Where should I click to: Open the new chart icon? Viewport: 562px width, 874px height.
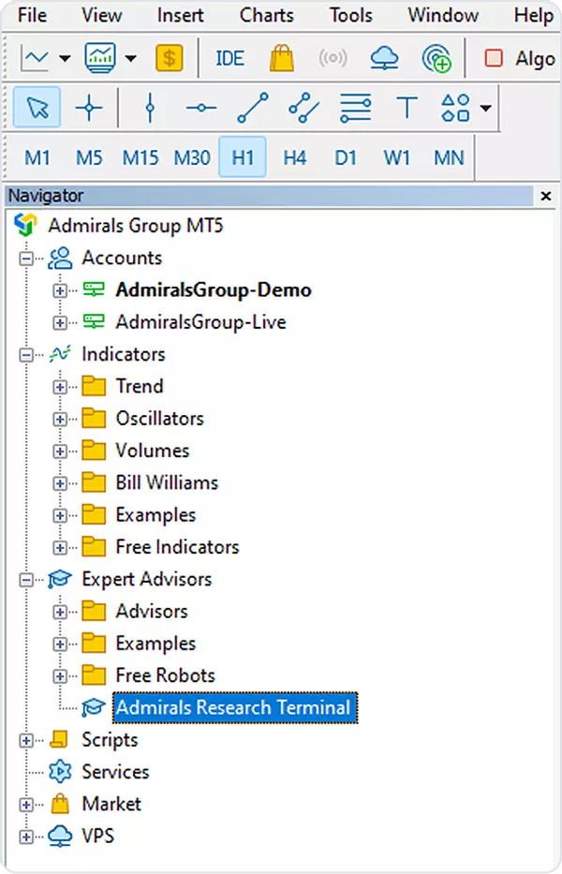(35, 58)
